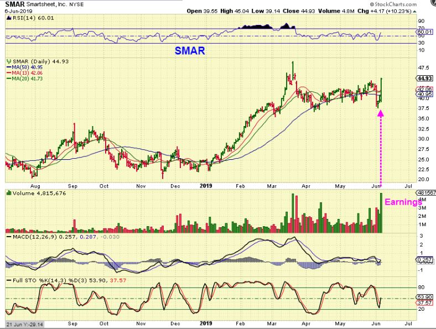436x329 pixels.
Task: Click the 44.93 price tag on axis
Action: click(x=424, y=79)
